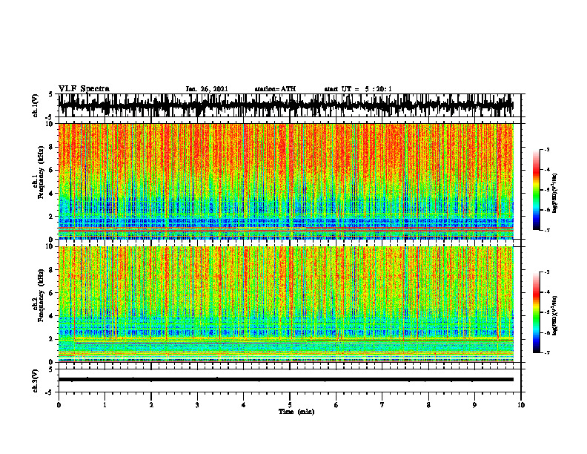Image resolution: width=587 pixels, height=454 pixels.
Task: Click time axis tick label "8"
Action: 428,405
